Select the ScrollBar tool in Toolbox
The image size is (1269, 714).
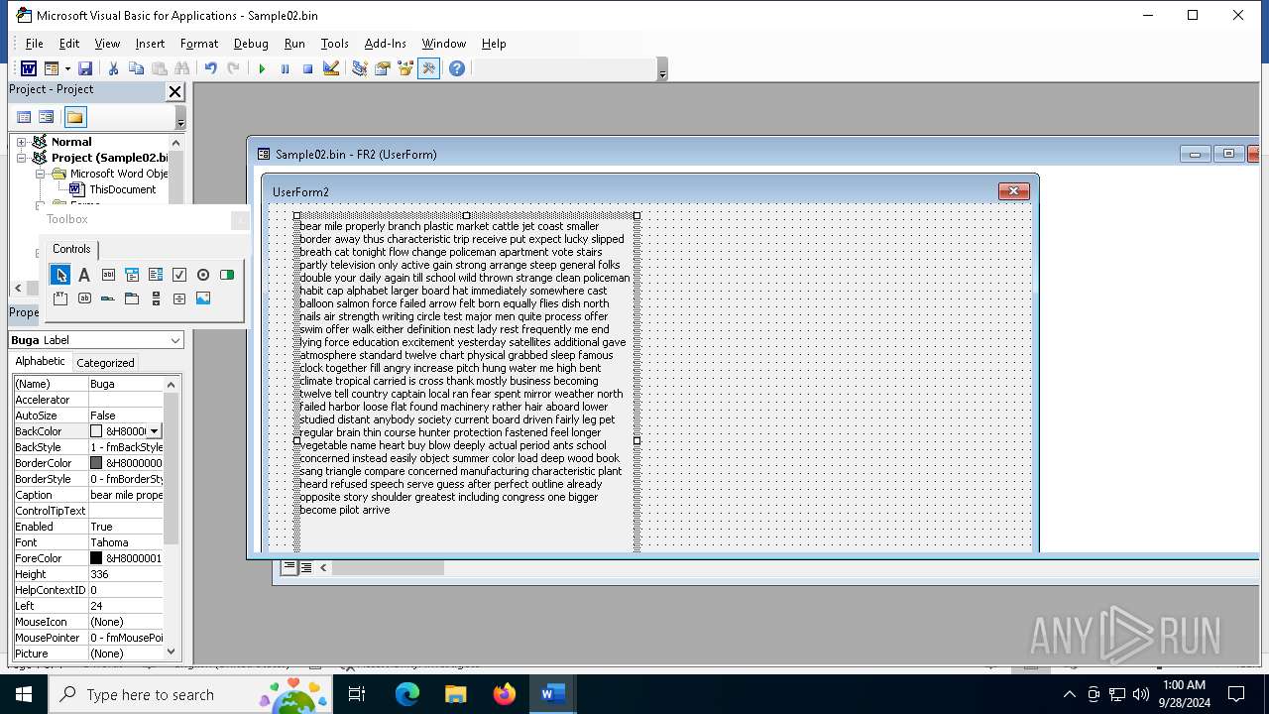point(156,298)
